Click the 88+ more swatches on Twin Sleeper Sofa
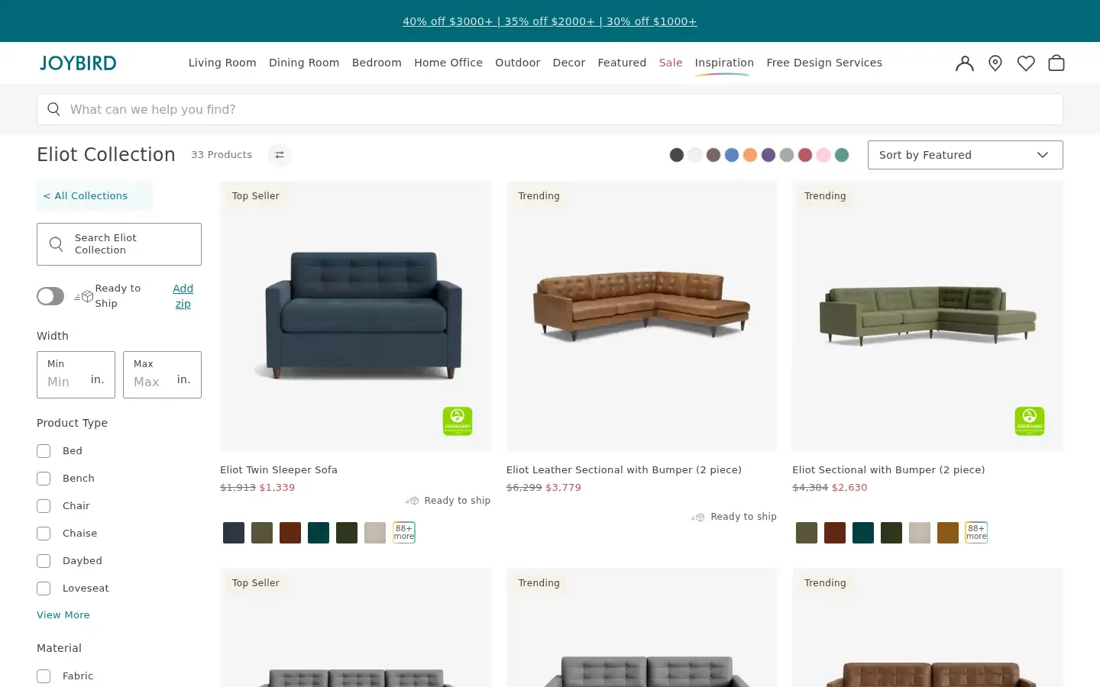This screenshot has height=687, width=1100. click(404, 532)
